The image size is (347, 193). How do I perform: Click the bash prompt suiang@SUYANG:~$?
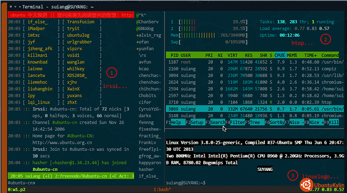click(x=186, y=183)
